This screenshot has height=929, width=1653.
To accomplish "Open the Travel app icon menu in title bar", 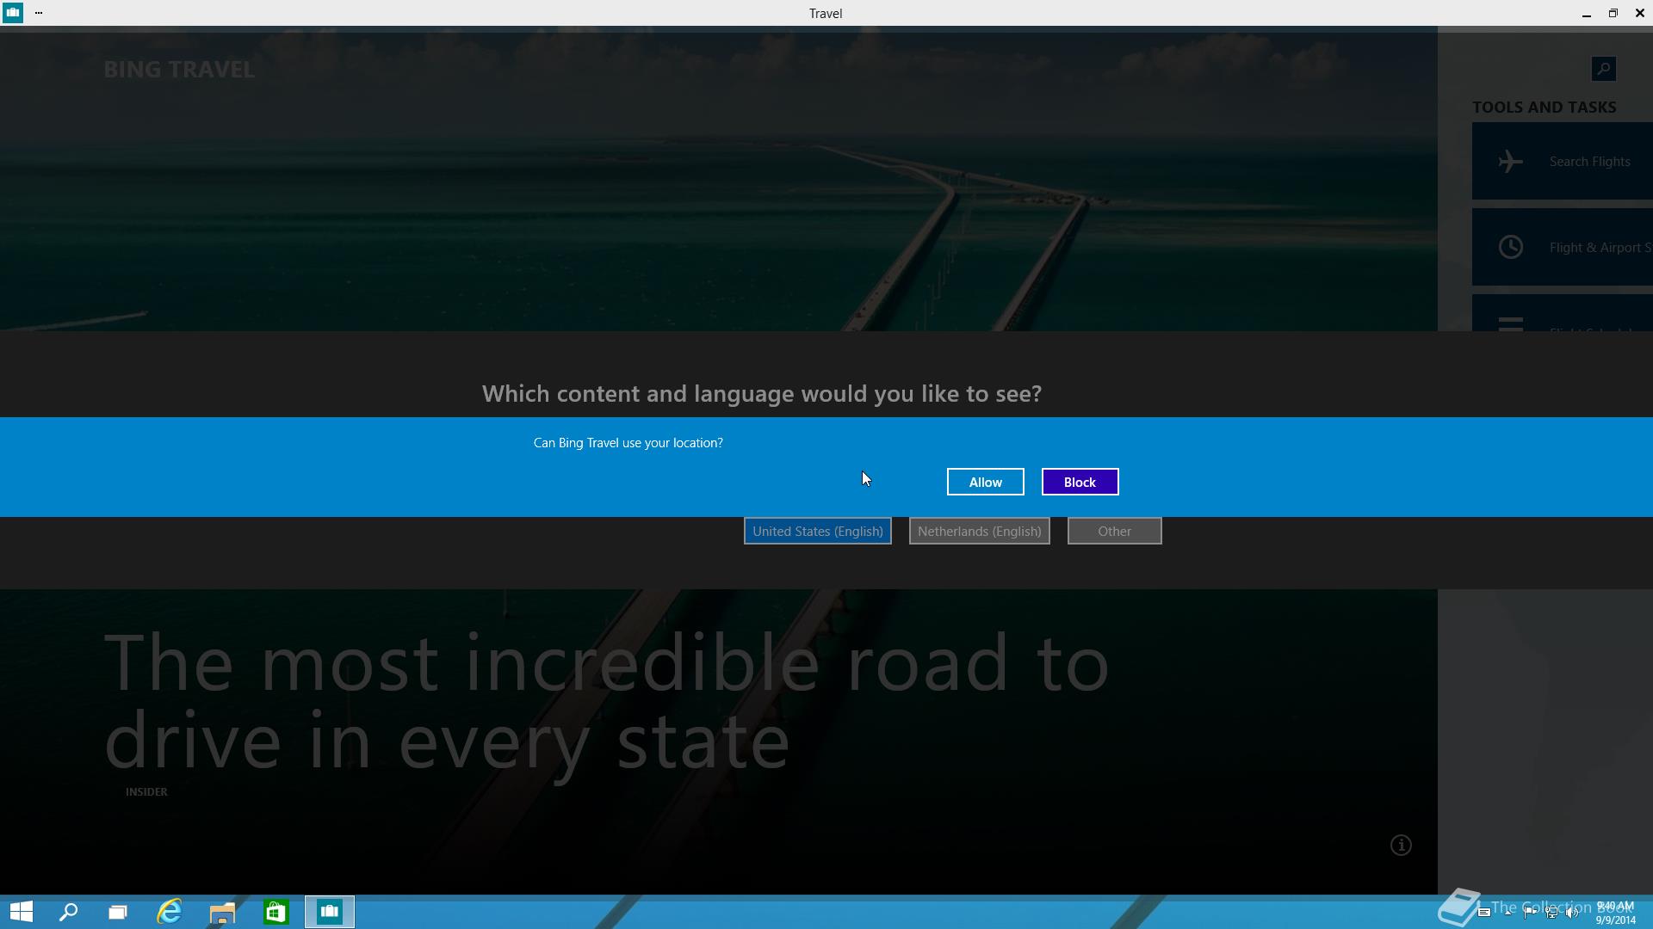I will pyautogui.click(x=12, y=13).
